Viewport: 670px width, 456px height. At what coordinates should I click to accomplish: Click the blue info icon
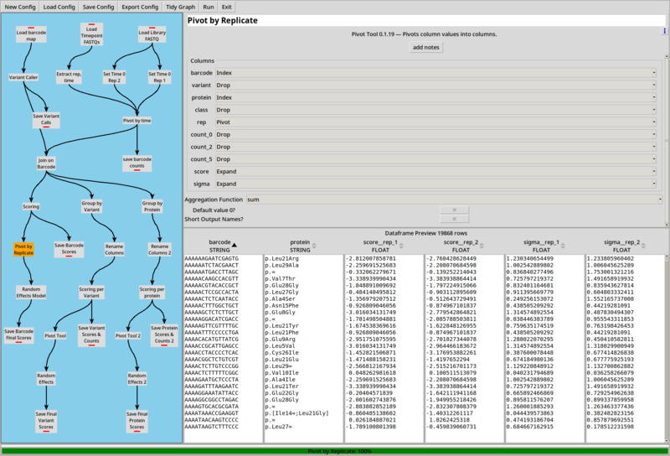(x=664, y=31)
